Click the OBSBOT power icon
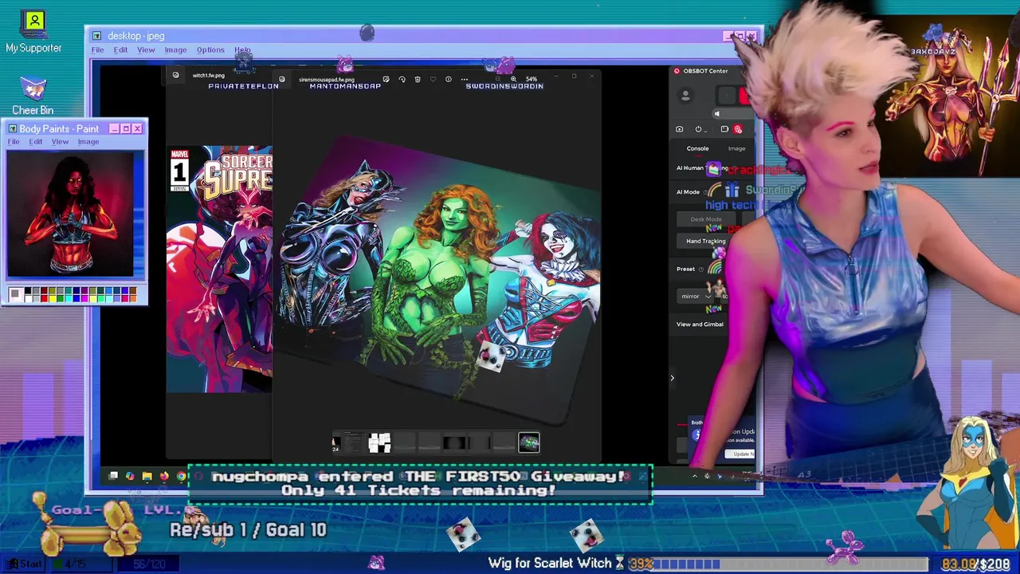This screenshot has height=574, width=1020. pos(698,129)
